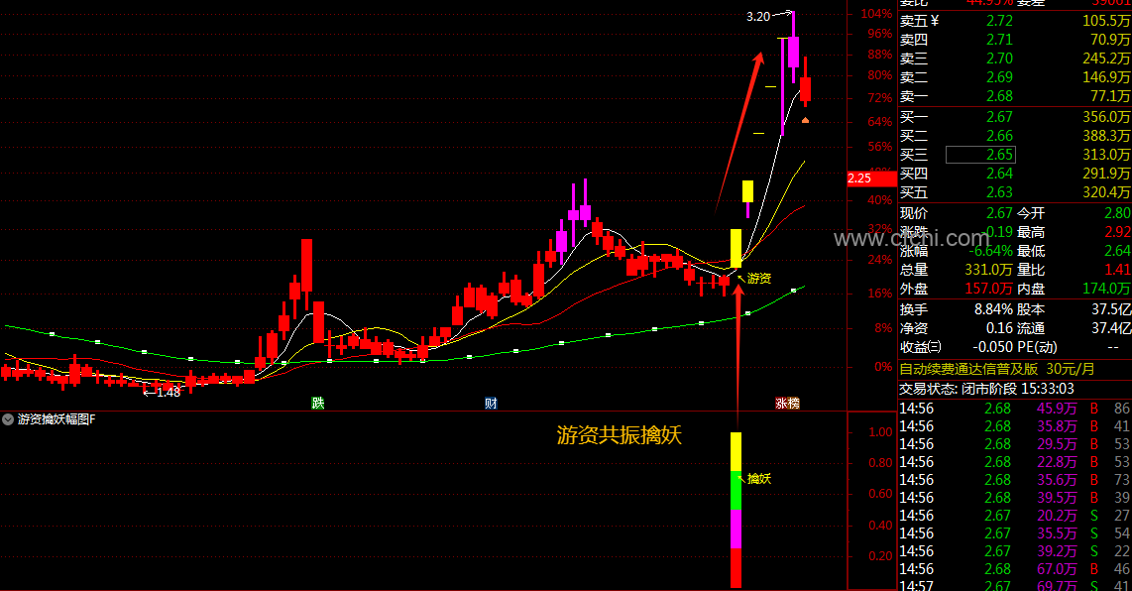Select the 14:57 tick row 69.7万
Screen dimensions: 1132x591
tap(1014, 585)
